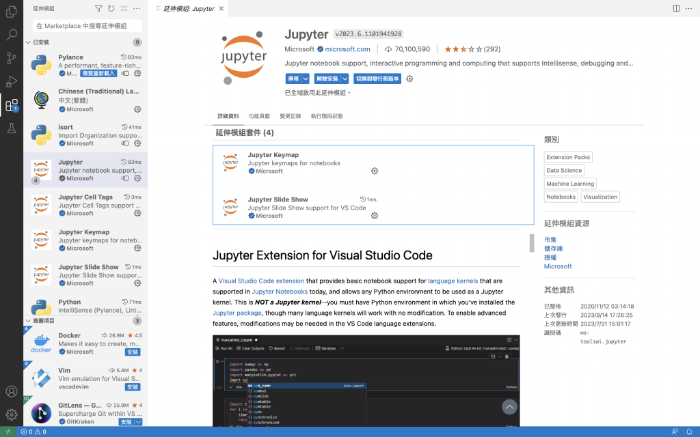Expand GitLens install dropdown arrow

(x=138, y=422)
